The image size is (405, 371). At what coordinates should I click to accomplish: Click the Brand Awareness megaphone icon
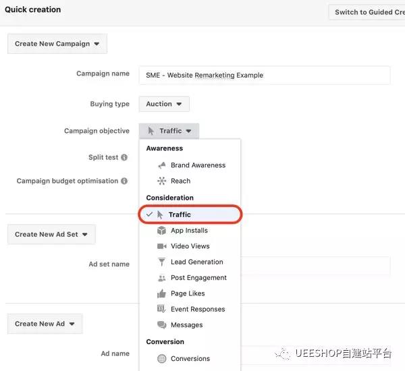[x=161, y=165]
